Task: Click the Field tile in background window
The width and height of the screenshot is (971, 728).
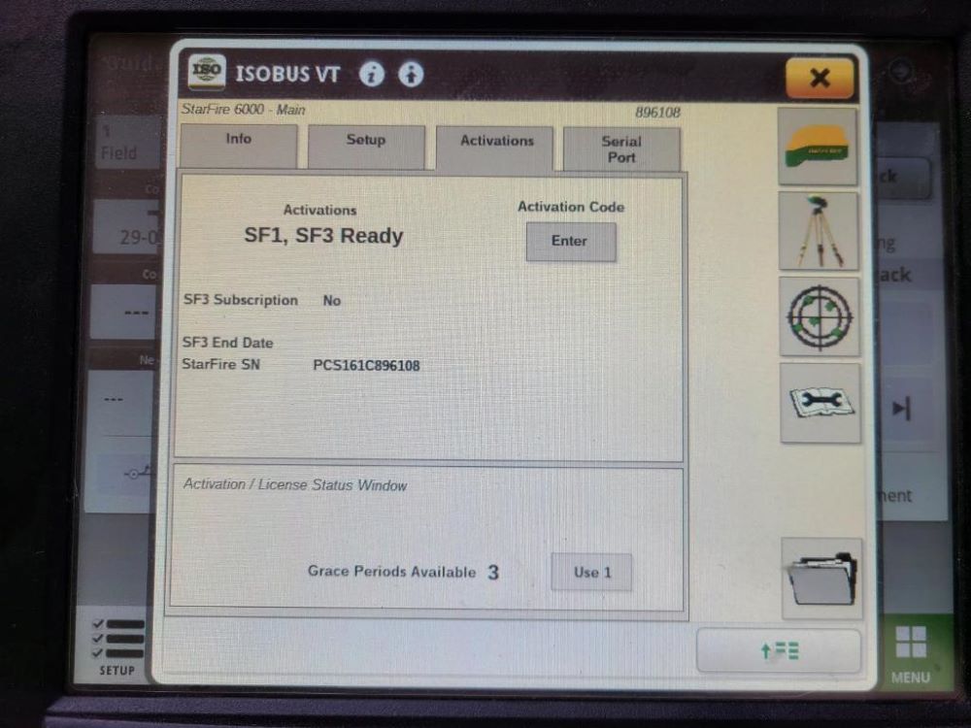Action: 127,143
